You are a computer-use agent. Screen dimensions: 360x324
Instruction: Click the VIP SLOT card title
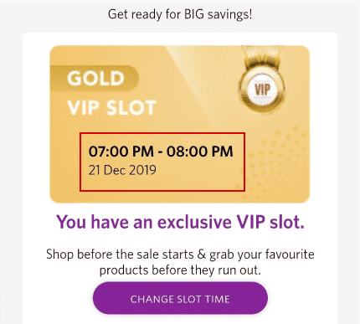(112, 107)
